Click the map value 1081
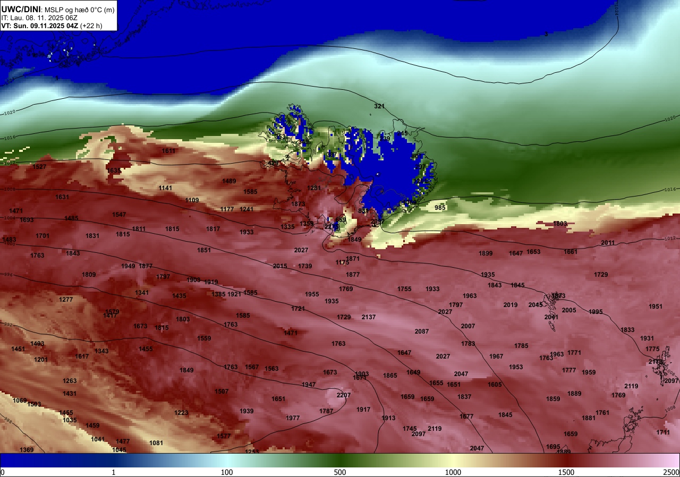 pos(156,443)
